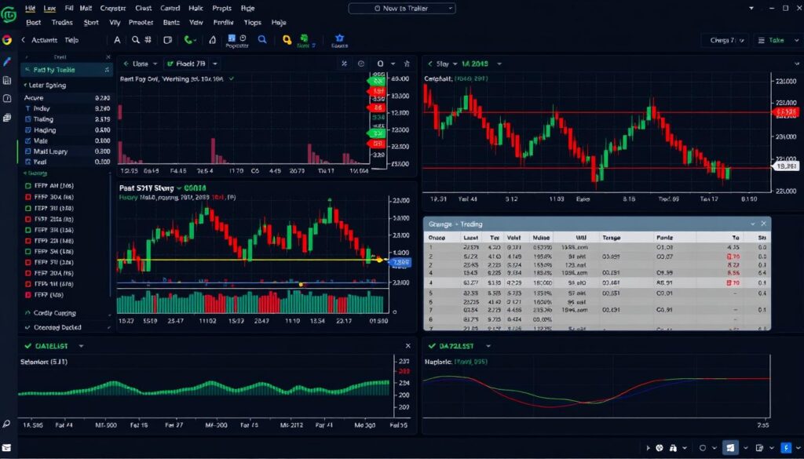Click the magnifier search icon in toolbar
Screen dimensions: 804x459
[136, 40]
